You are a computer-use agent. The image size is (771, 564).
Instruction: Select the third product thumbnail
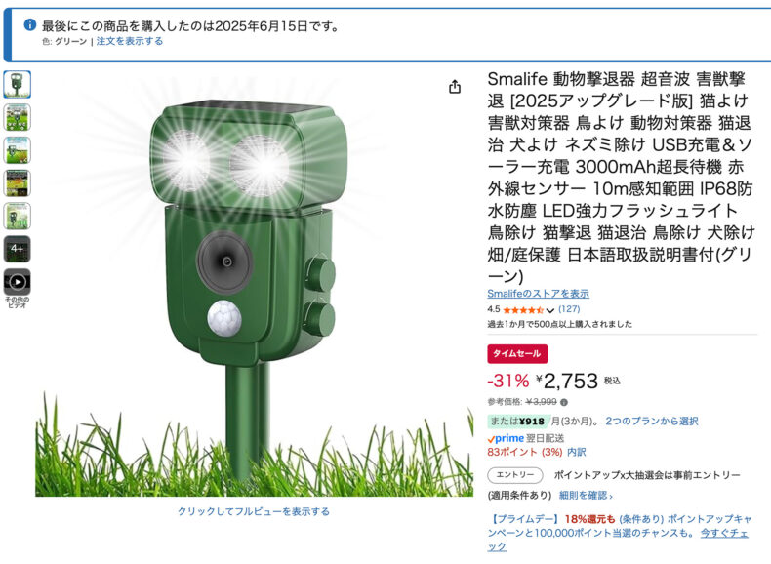18,150
